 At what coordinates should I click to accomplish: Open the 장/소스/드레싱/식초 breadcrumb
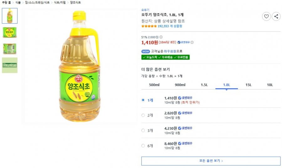(37, 2)
